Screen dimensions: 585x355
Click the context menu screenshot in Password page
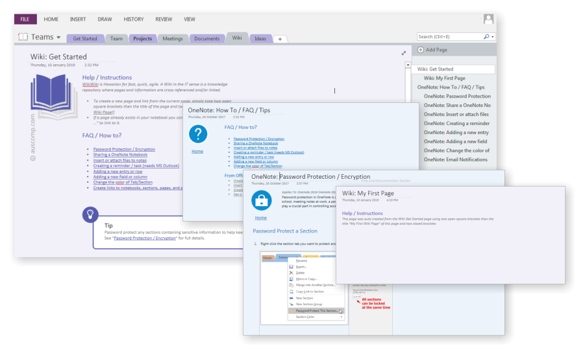304,289
